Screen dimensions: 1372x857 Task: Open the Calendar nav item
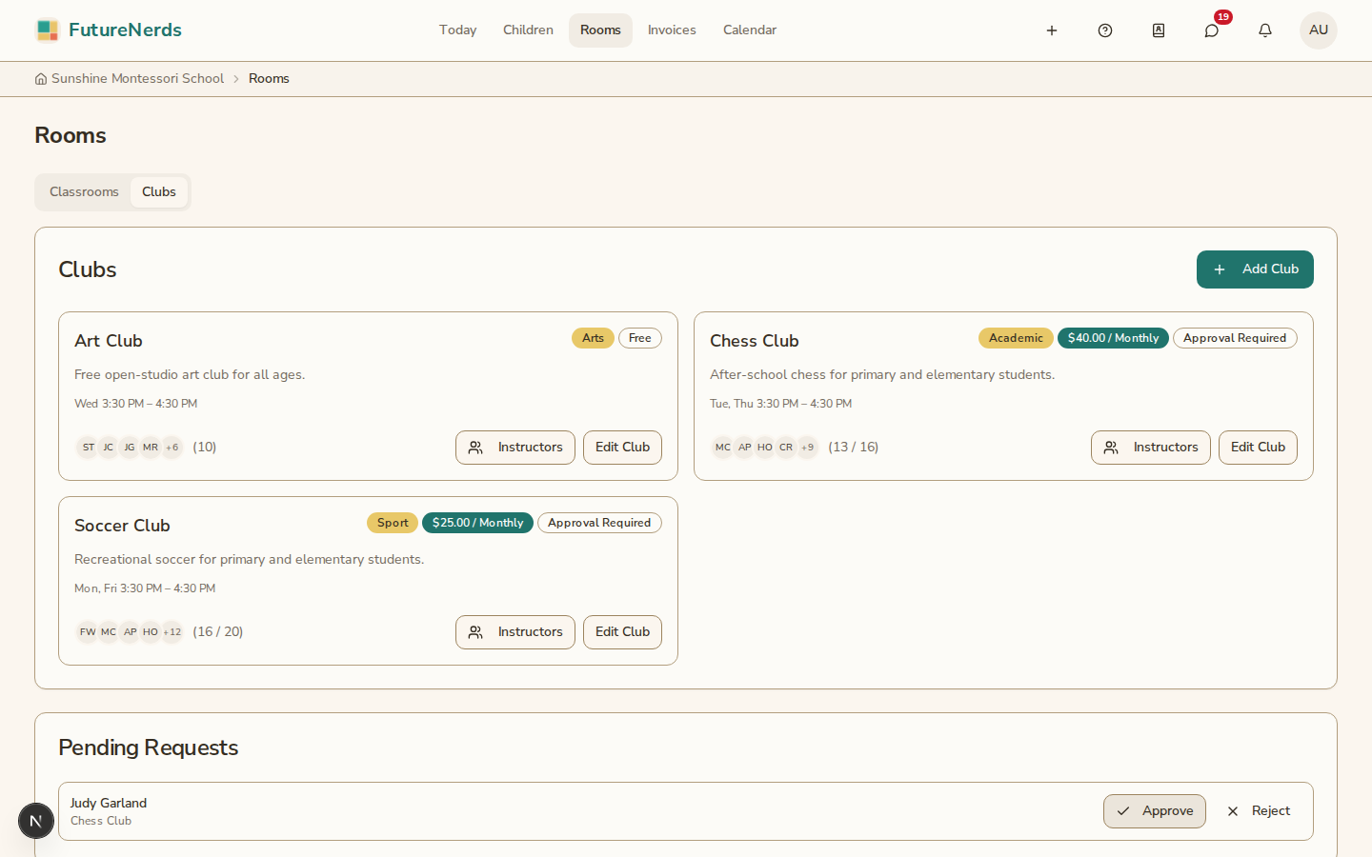[x=750, y=30]
